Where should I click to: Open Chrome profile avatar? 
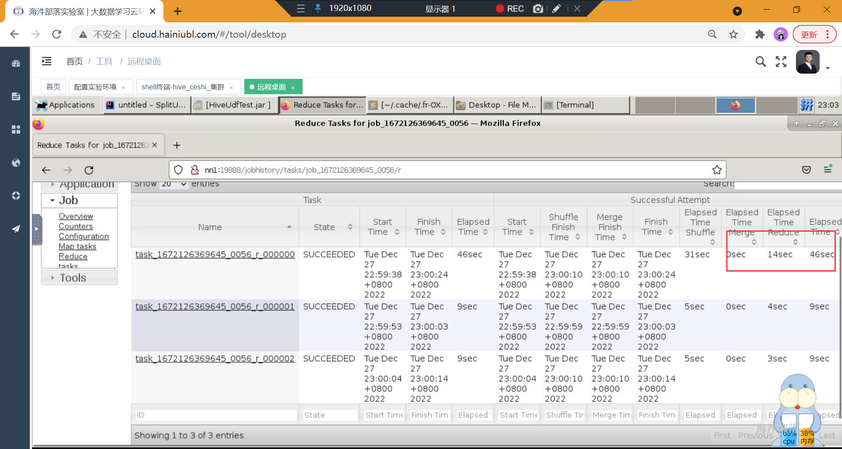point(781,34)
